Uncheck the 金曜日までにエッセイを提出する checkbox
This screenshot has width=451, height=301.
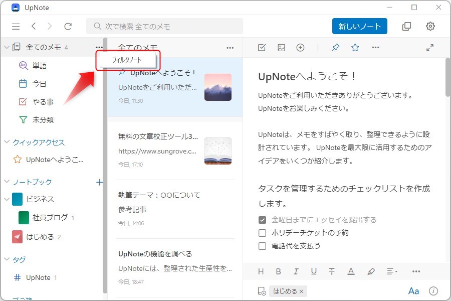click(262, 220)
